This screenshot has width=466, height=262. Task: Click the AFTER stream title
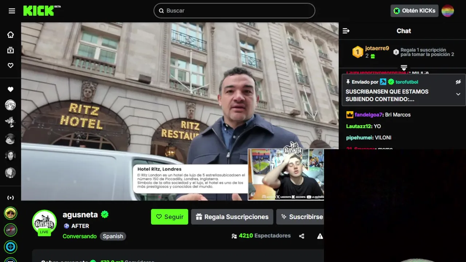[x=80, y=226]
